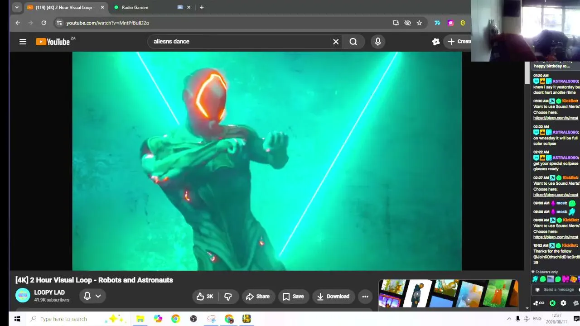Open the Create button on YouTube
580x326 pixels.
(459, 42)
